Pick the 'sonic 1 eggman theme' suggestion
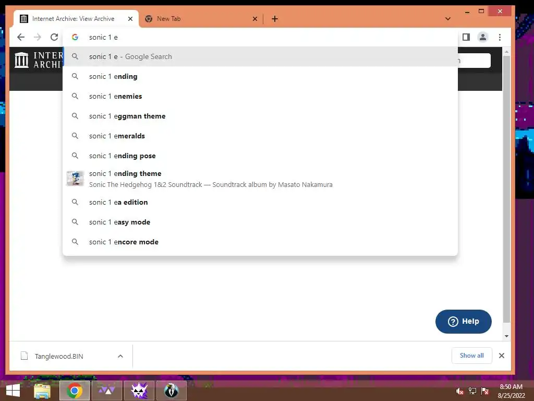534x401 pixels. 260,116
